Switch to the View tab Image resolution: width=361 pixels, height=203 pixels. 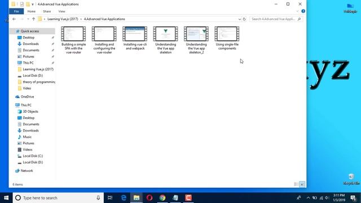(x=61, y=11)
